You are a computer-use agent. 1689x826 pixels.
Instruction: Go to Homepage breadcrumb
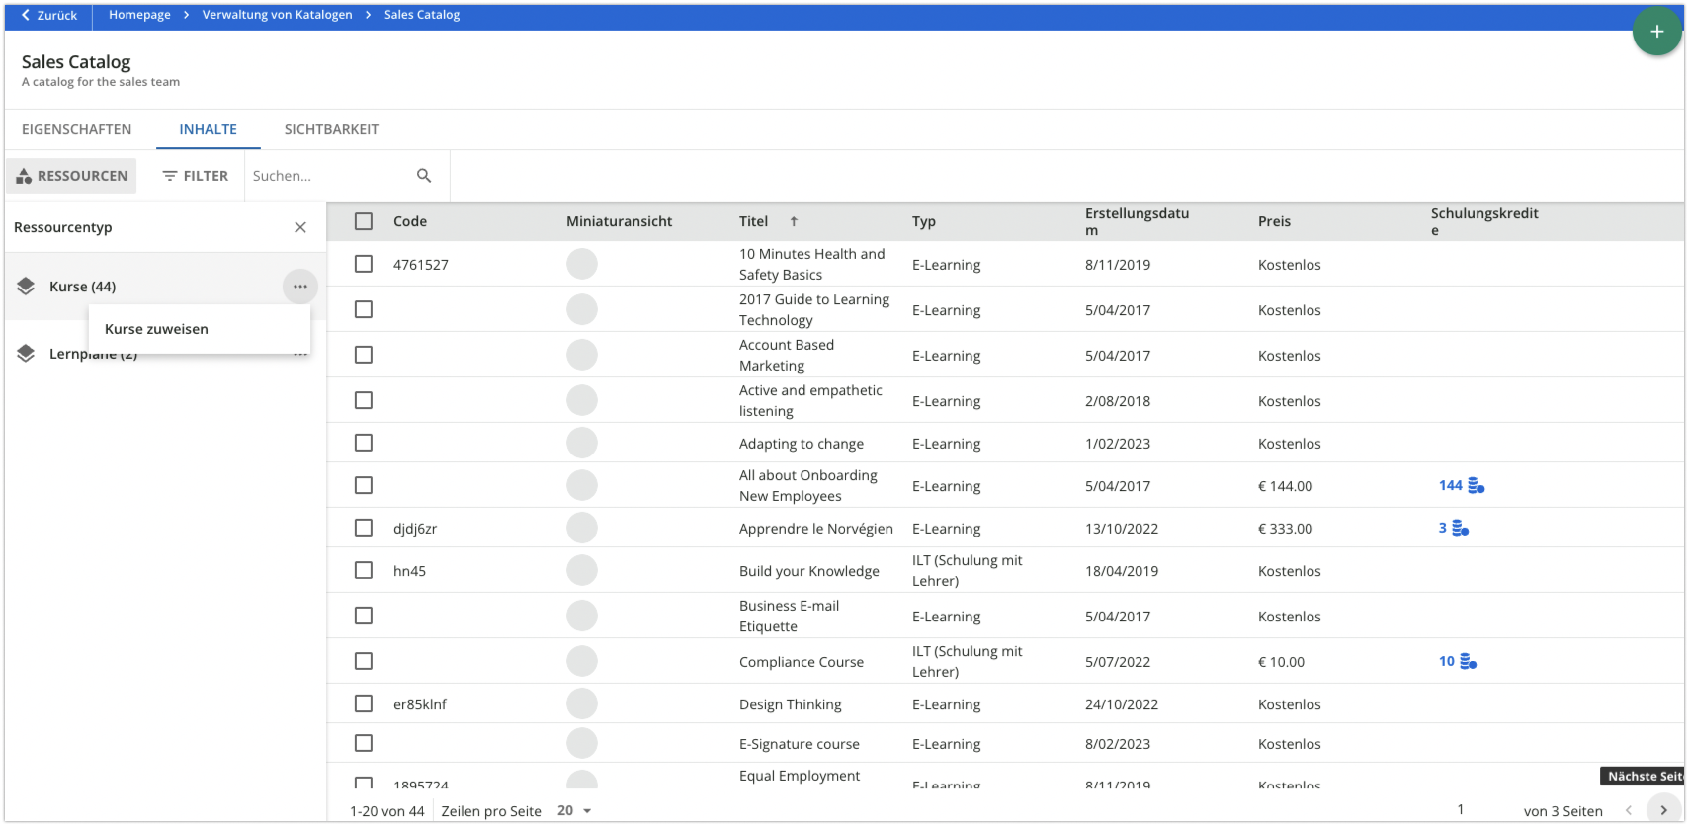[140, 14]
